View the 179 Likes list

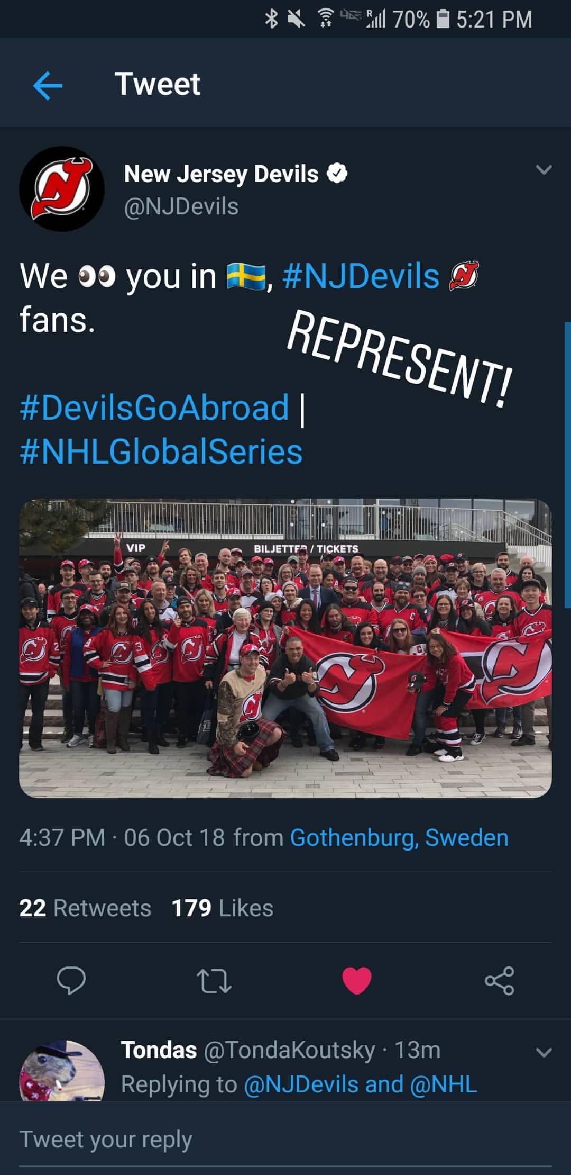(x=223, y=908)
